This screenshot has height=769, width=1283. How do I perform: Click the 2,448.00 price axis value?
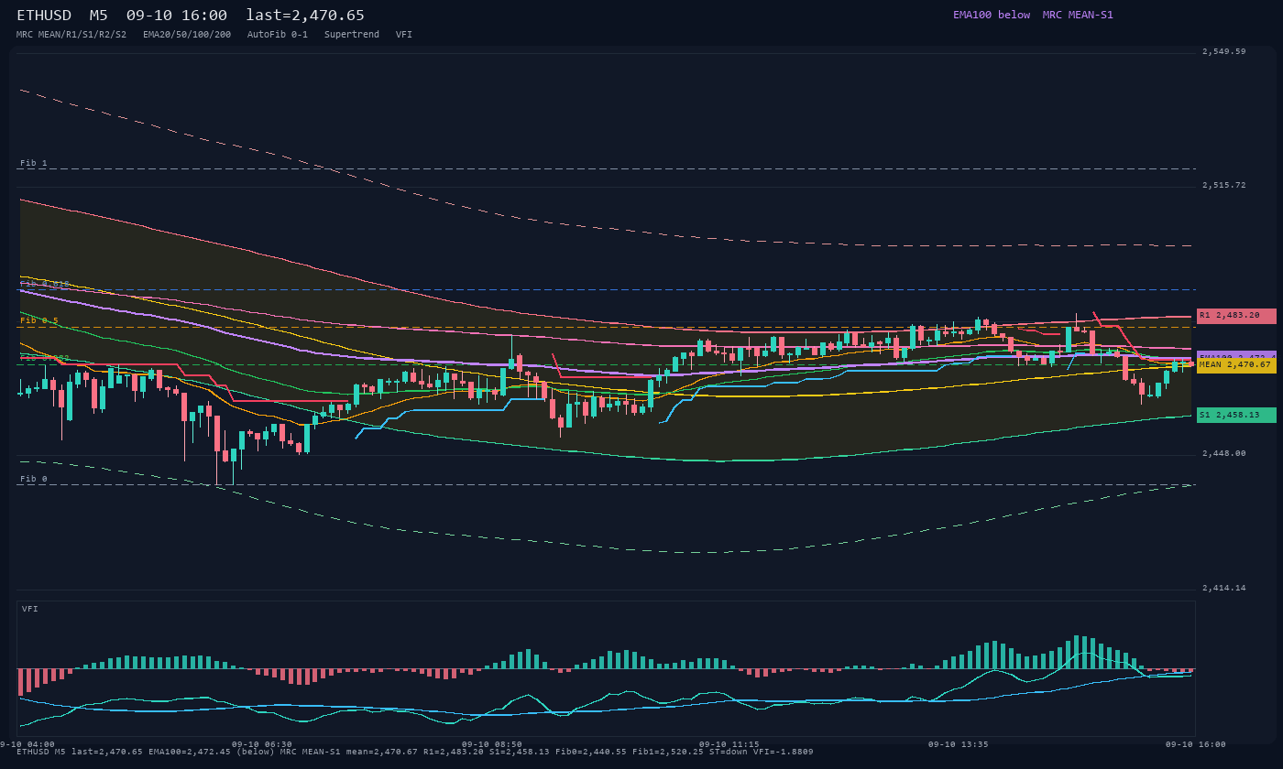(x=1224, y=453)
